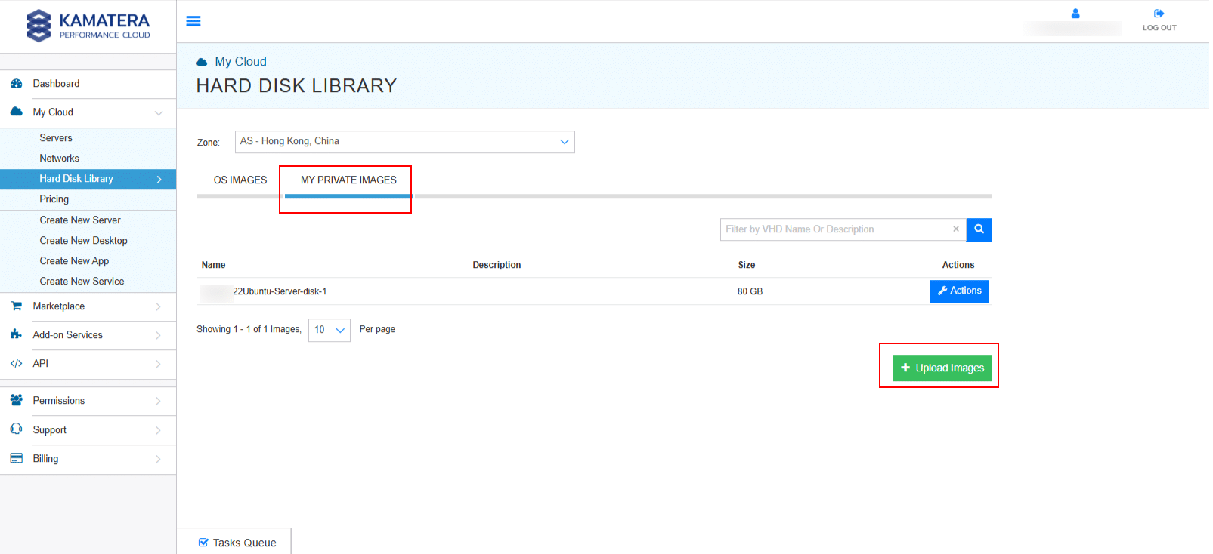Click the LOG OUT link
The image size is (1213, 554).
pos(1159,28)
